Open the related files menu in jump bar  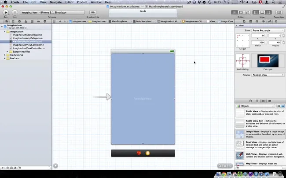[x=55, y=21]
